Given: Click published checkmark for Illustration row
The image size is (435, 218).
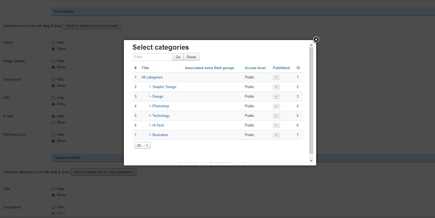Looking at the screenshot, I should click(x=276, y=135).
